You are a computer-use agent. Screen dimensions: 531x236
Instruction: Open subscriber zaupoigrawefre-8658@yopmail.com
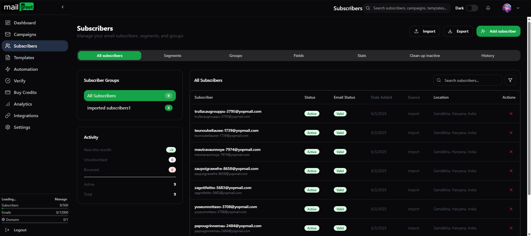pos(226,169)
